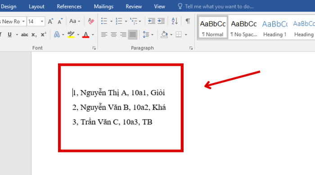Click the Grow Font icon
This screenshot has width=315, height=175.
pos(50,21)
